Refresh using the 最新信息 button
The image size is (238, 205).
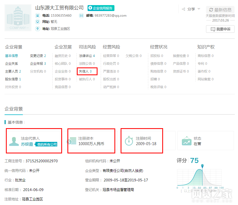[220, 10]
